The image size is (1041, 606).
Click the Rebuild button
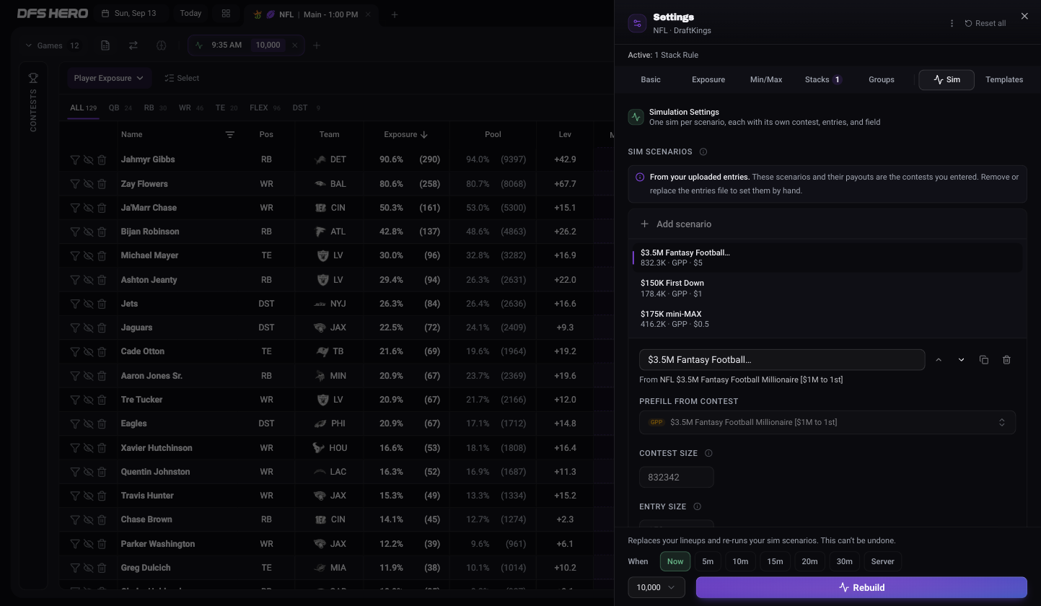(861, 587)
